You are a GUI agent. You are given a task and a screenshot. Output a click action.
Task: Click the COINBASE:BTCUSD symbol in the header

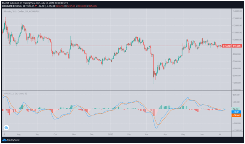coord(12,6)
